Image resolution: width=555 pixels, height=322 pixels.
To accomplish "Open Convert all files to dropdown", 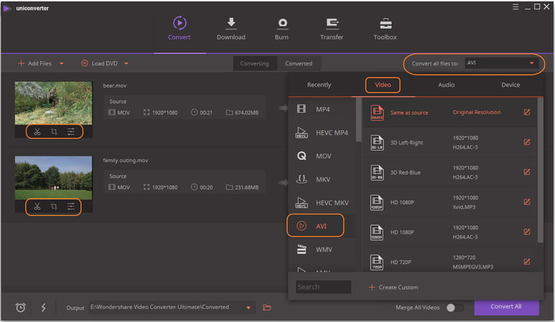I will [x=501, y=63].
